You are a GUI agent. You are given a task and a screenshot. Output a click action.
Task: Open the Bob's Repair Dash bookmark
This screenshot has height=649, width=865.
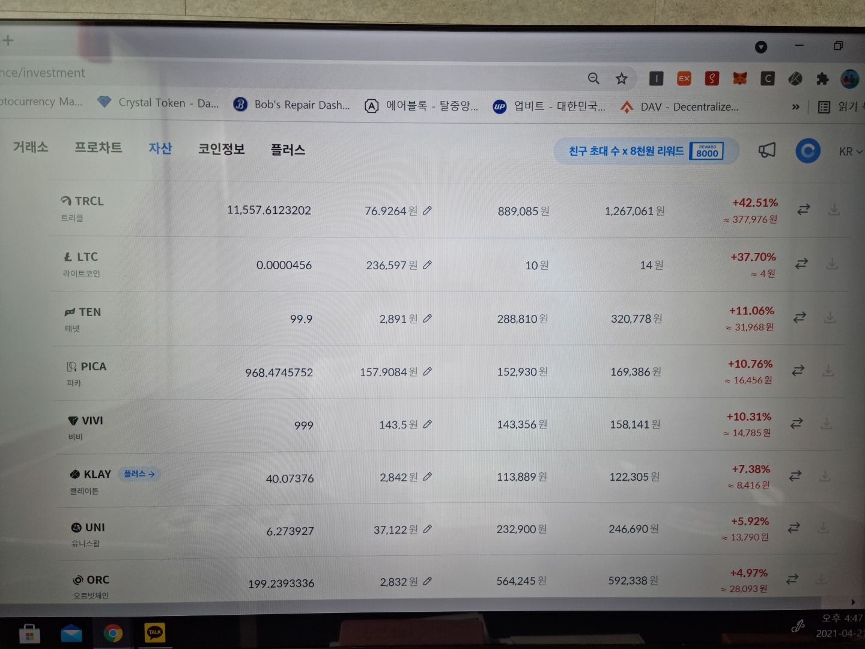[x=292, y=105]
